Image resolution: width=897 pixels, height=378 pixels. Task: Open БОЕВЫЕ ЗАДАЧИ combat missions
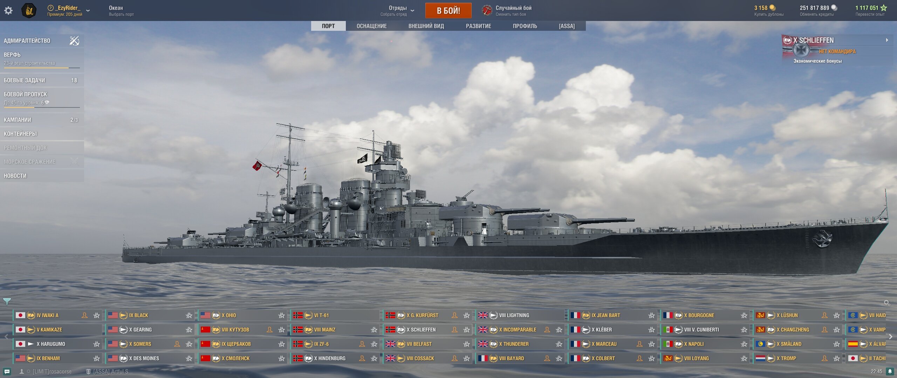pyautogui.click(x=42, y=80)
